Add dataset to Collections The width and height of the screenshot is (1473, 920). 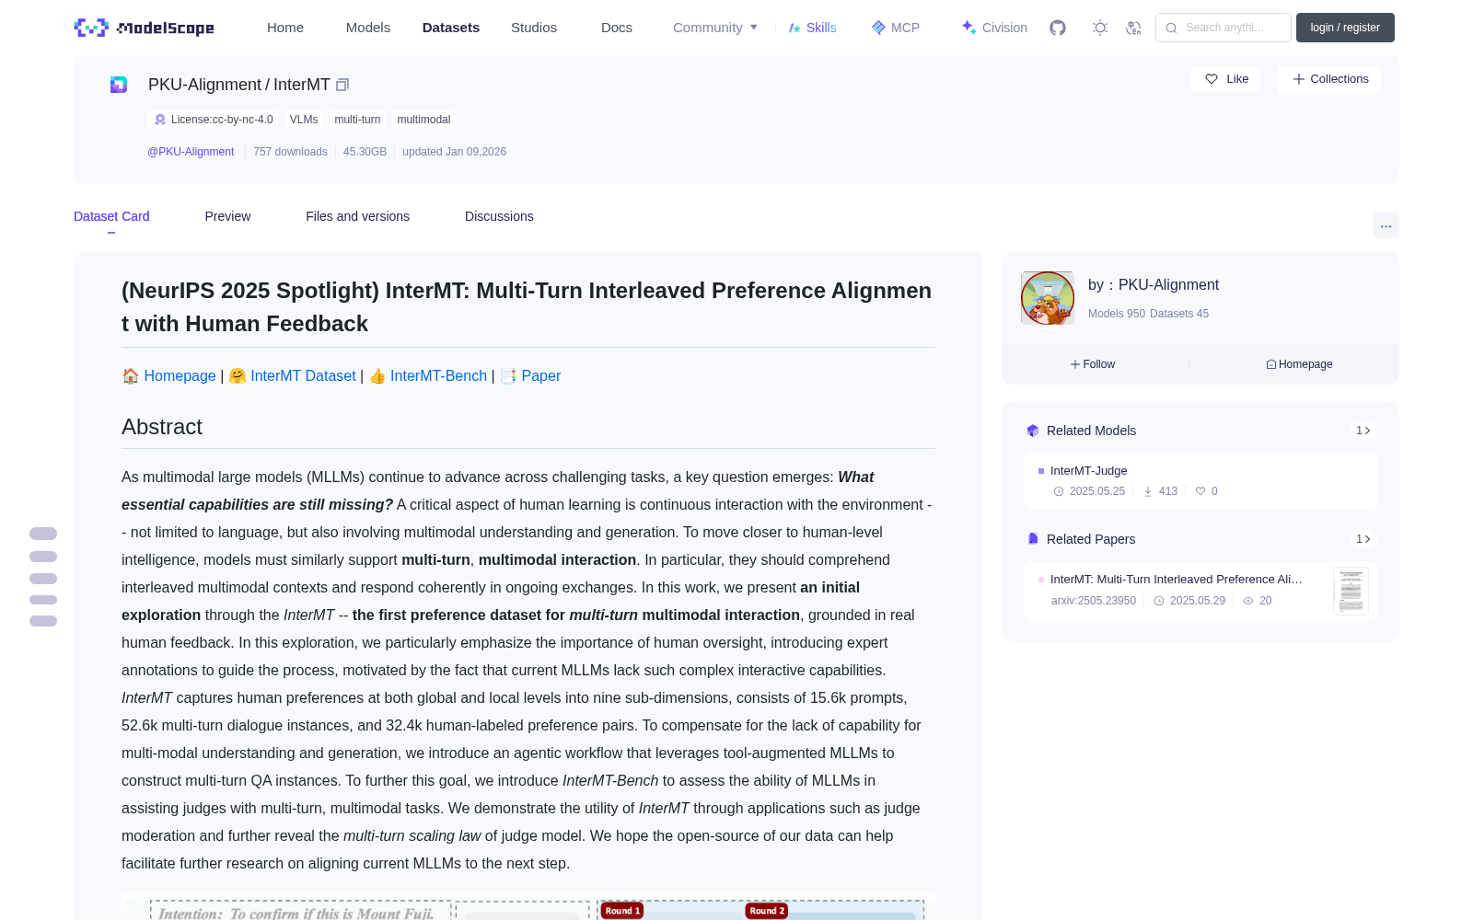click(1329, 79)
